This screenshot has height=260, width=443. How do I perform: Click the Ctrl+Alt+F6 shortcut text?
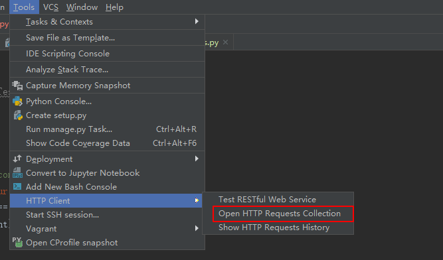[x=175, y=143]
